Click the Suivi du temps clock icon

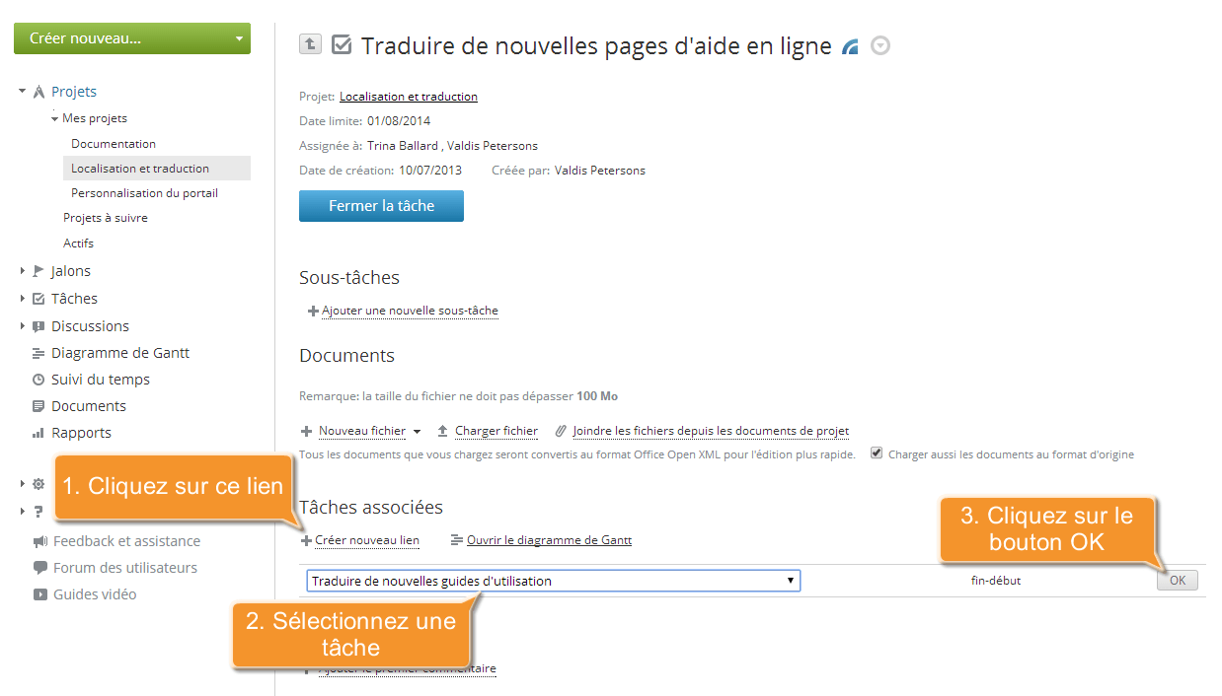coord(38,380)
